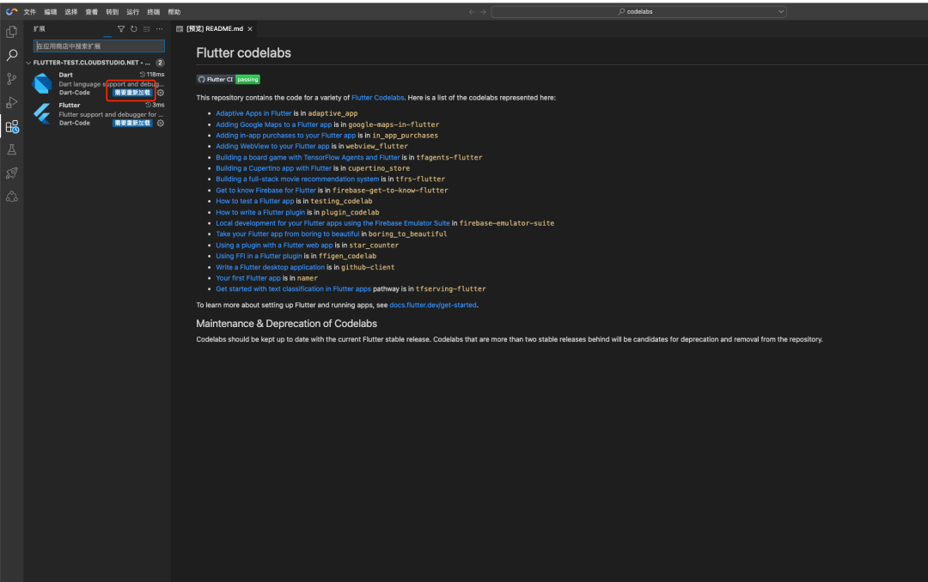The height and width of the screenshot is (582, 928).
Task: Go forward with the navigation arrow
Action: click(x=483, y=12)
